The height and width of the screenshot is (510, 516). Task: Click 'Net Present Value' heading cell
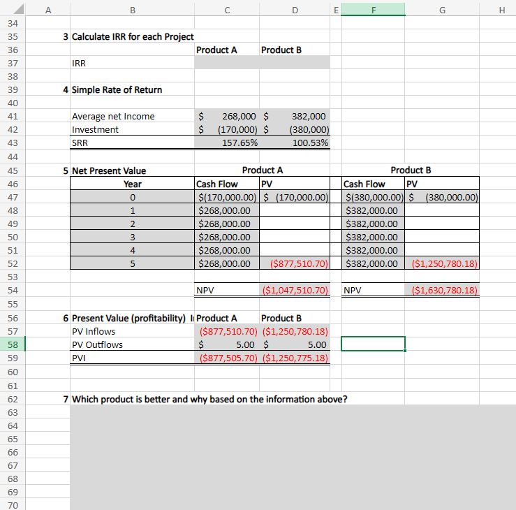pyautogui.click(x=132, y=170)
